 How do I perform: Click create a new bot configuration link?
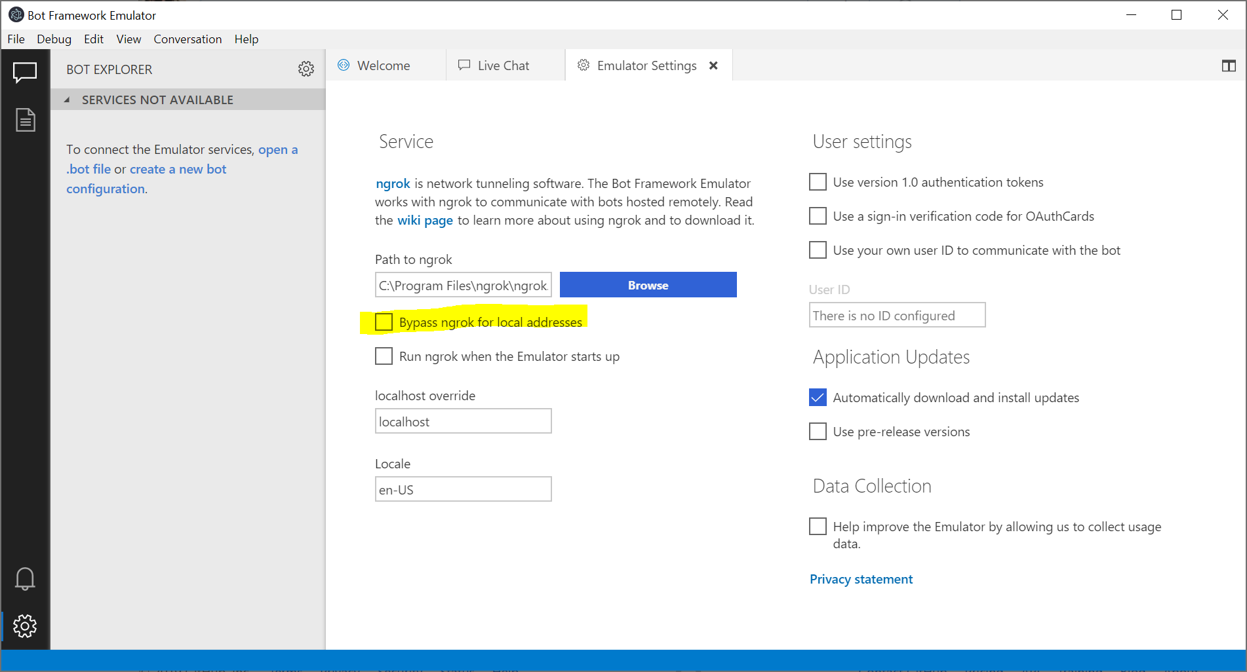click(x=146, y=179)
